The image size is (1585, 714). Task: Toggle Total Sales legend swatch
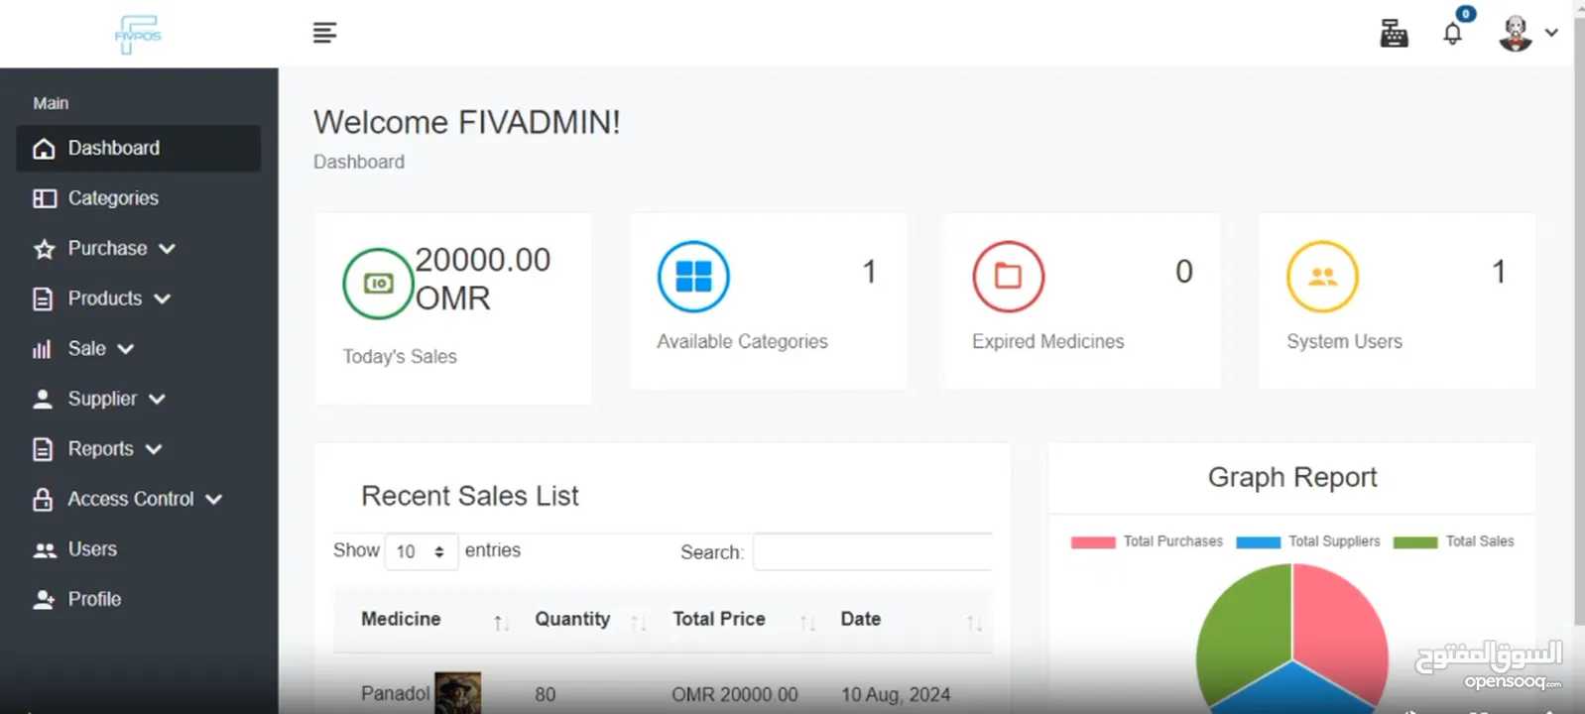point(1415,542)
